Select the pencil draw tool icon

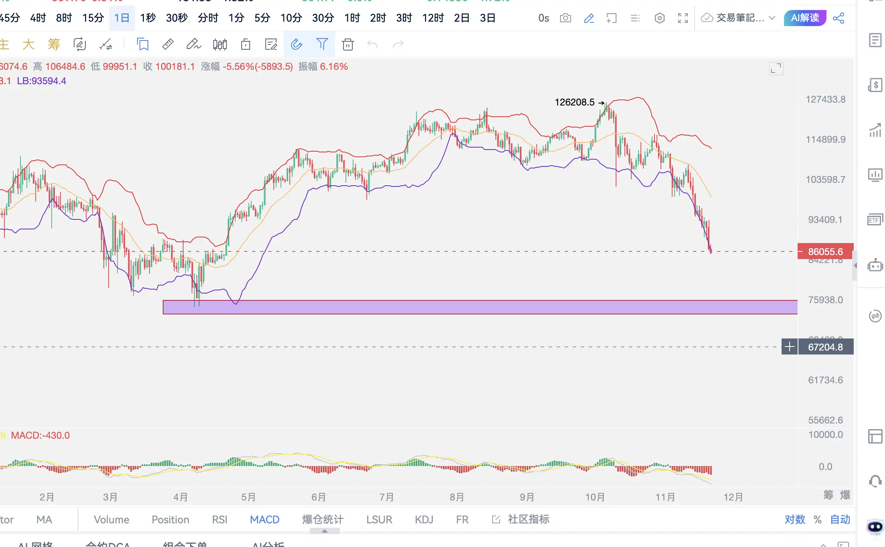(194, 44)
